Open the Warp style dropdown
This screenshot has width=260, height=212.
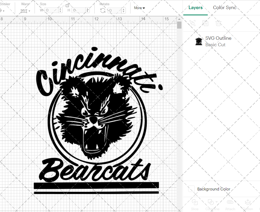coord(30,11)
